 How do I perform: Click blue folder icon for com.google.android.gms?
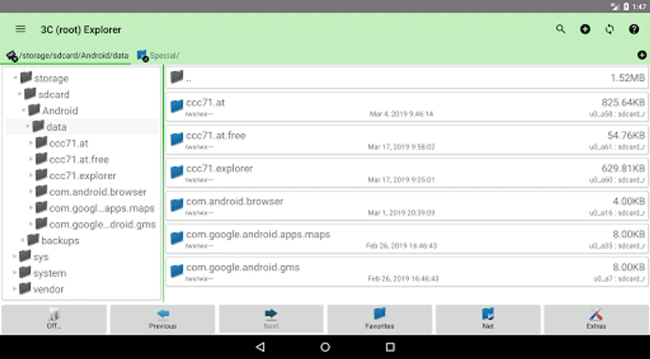click(x=176, y=271)
